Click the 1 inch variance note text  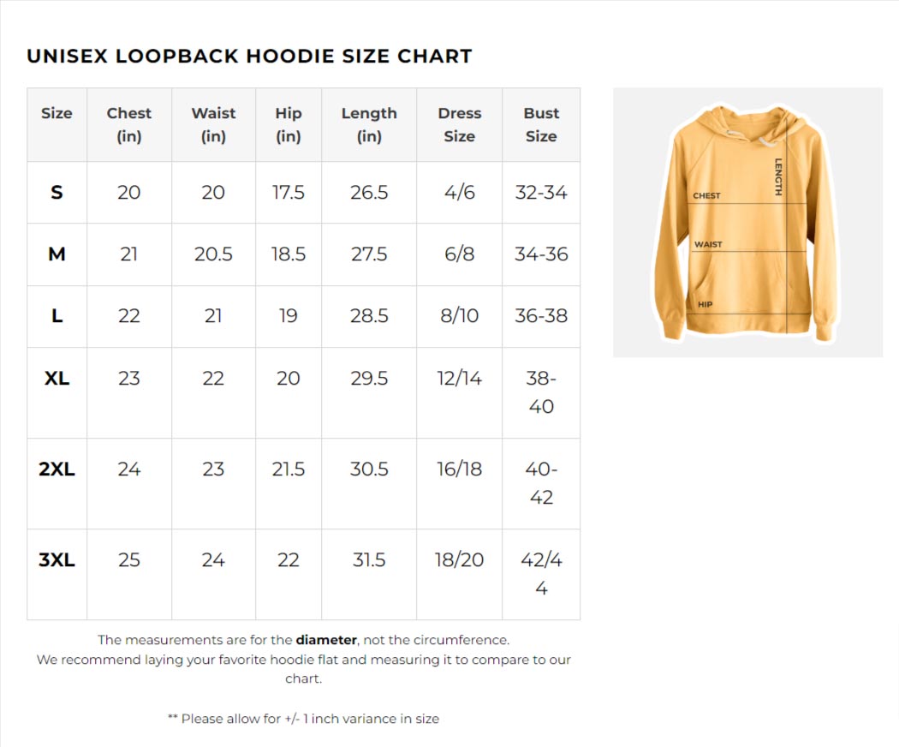(x=303, y=719)
